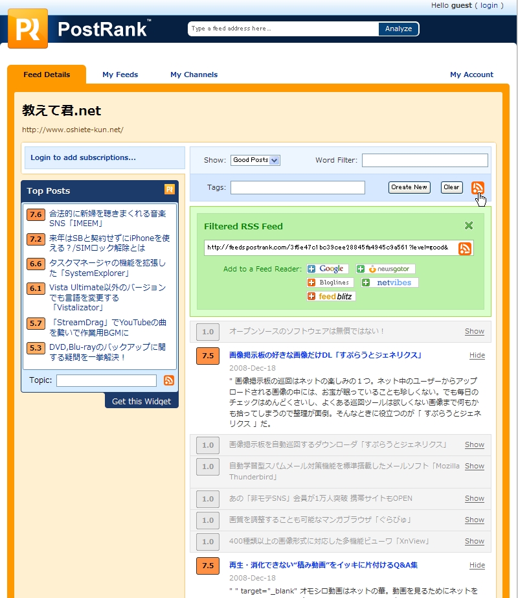Add feed to Netvibes
This screenshot has width=518, height=598.
pos(390,282)
